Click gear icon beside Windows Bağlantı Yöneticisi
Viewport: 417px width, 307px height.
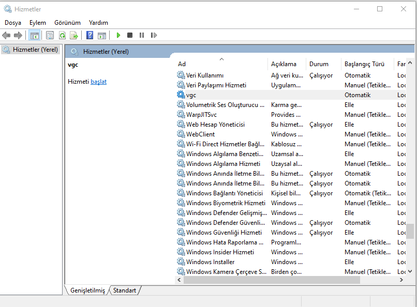pyautogui.click(x=181, y=193)
